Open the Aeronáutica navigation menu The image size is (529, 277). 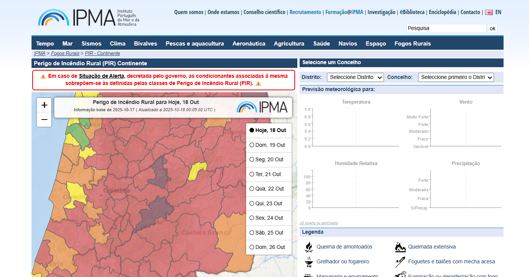[x=249, y=44]
